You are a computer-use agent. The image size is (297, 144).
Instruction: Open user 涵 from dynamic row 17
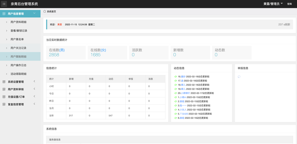[x=182, y=81]
